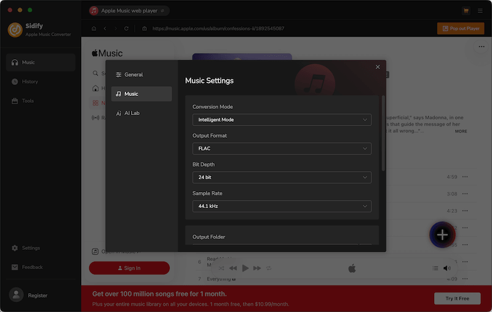Toggle shuffle in the player
492x312 pixels.
pyautogui.click(x=221, y=268)
